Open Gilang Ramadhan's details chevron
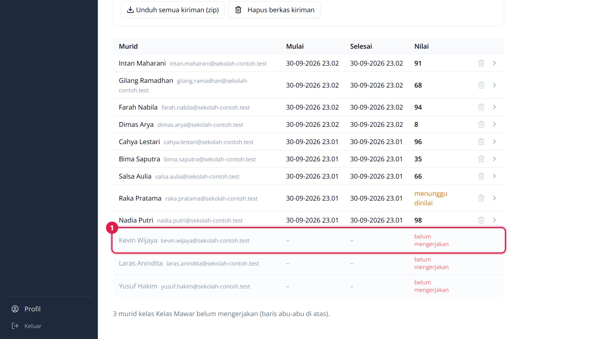 point(494,85)
